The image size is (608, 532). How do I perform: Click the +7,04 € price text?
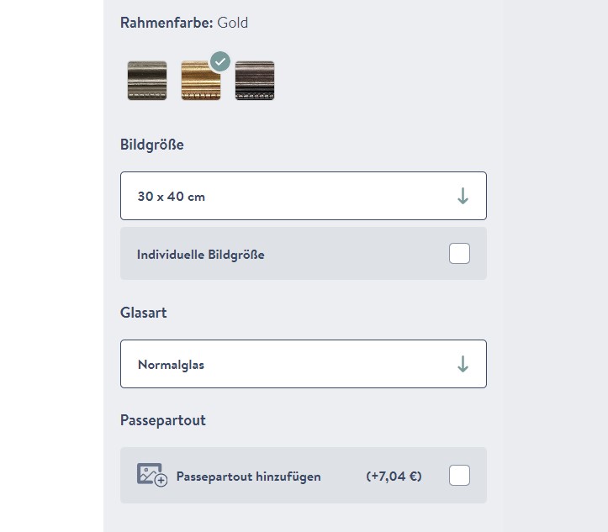tap(394, 477)
